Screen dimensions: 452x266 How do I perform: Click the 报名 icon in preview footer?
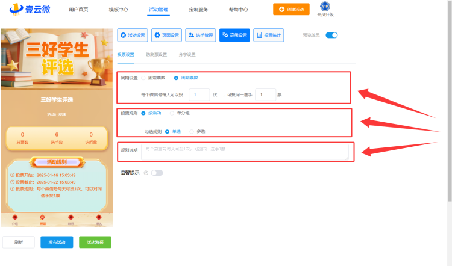pos(99,217)
